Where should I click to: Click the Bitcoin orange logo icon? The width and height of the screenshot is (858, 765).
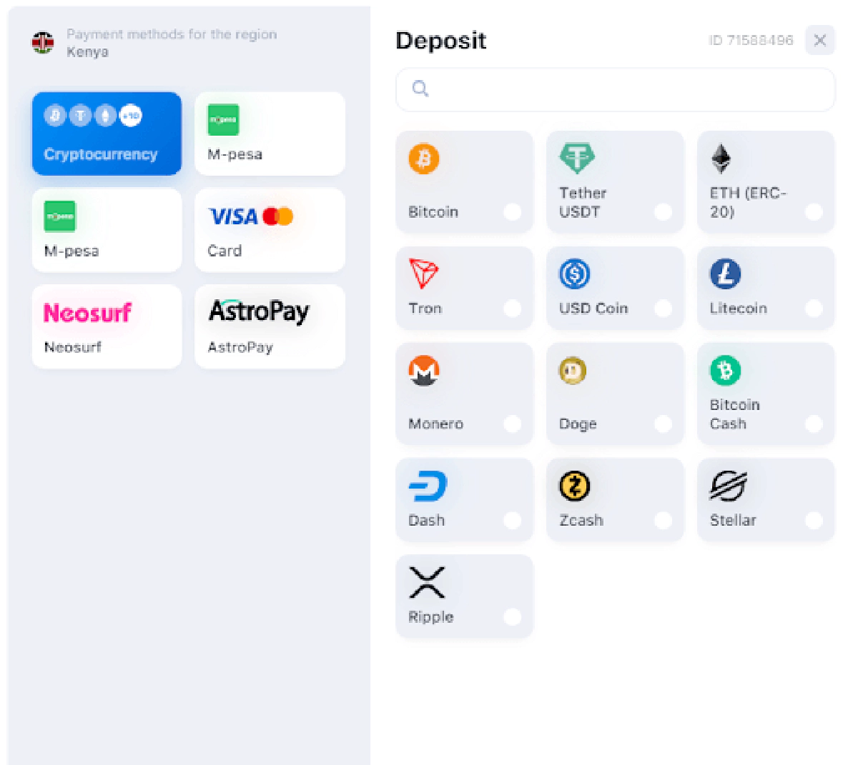point(423,159)
